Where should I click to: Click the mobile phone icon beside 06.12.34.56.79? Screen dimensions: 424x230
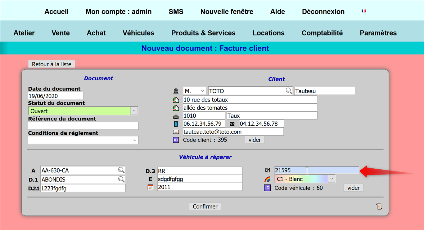[x=176, y=124]
